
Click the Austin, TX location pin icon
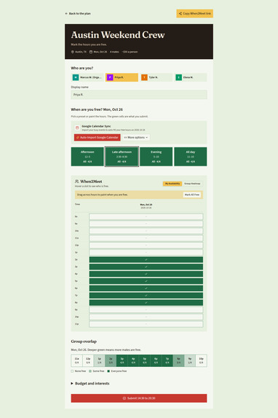(x=72, y=52)
